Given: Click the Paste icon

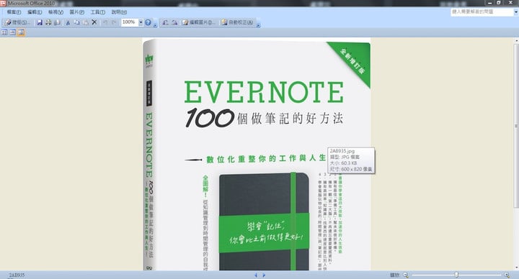Looking at the screenshot, I should pos(86,22).
